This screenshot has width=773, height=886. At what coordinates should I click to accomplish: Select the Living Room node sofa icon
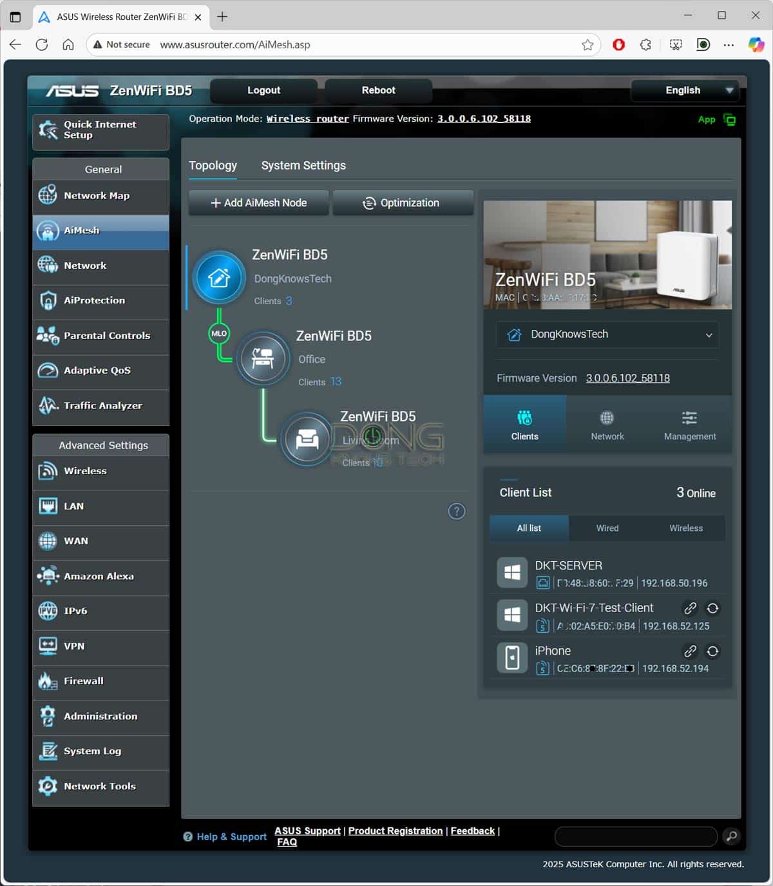click(307, 440)
